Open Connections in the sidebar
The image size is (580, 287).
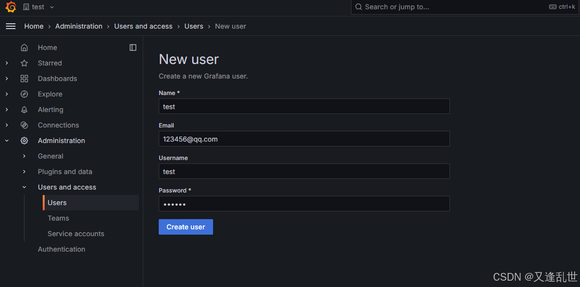click(x=58, y=125)
